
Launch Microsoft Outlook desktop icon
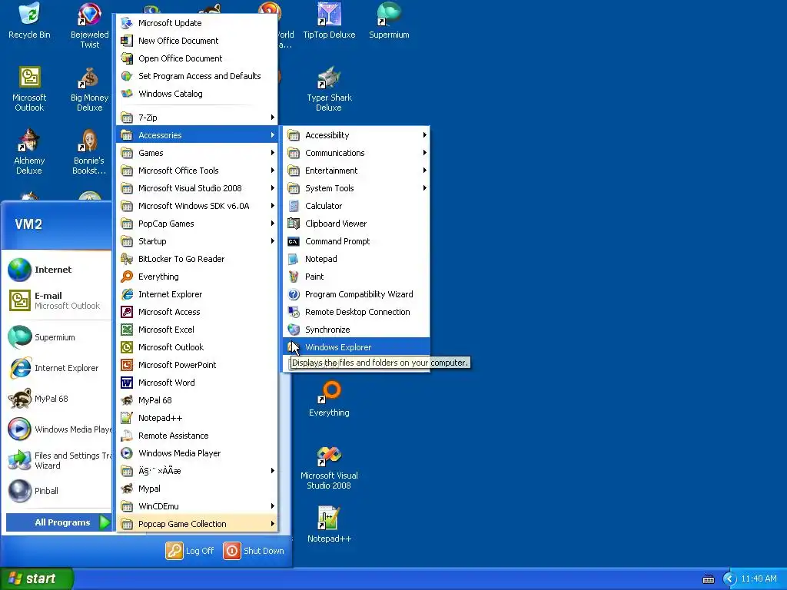click(29, 89)
